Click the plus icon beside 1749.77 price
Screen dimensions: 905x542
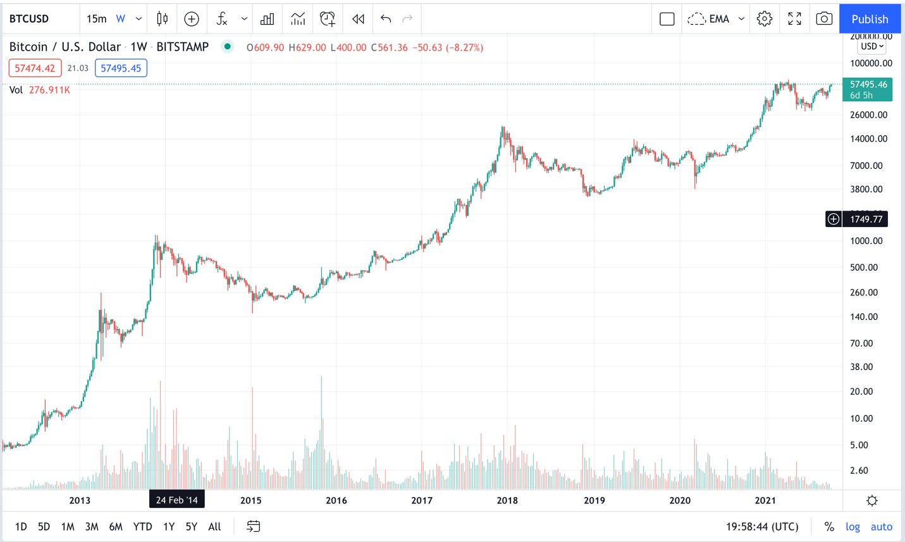(x=834, y=219)
